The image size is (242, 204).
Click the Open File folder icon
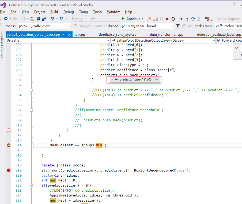[32, 19]
